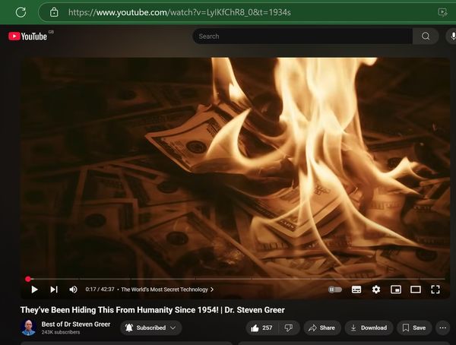Viewport: 456px width, 345px height.
Task: Skip to the next video
Action: click(x=54, y=290)
